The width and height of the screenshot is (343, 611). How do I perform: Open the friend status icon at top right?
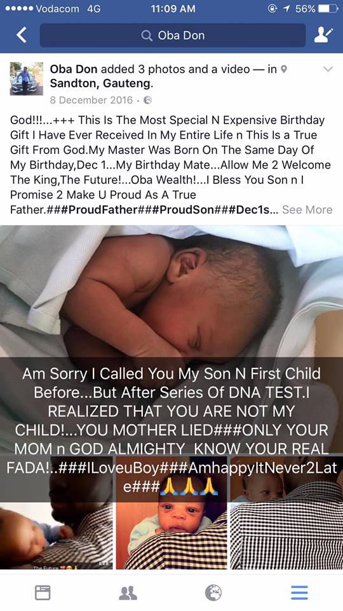coord(323,36)
